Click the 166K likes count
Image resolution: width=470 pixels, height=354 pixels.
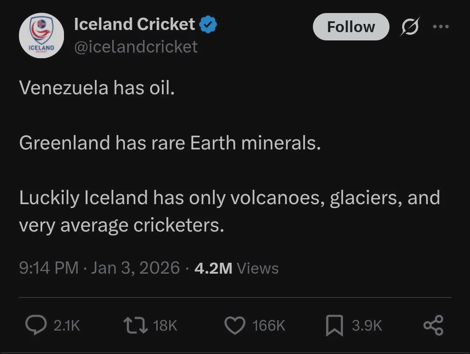(x=269, y=325)
